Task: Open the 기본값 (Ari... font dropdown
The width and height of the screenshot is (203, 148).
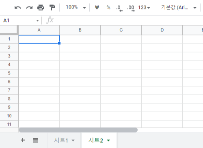Action: 179,7
